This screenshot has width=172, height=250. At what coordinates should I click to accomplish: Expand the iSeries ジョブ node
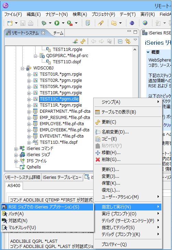16,155
